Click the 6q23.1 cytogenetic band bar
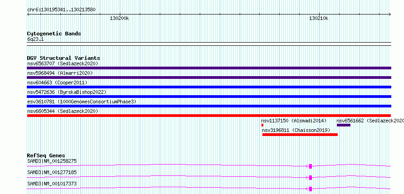The height and width of the screenshot is (194, 404). [x=209, y=44]
